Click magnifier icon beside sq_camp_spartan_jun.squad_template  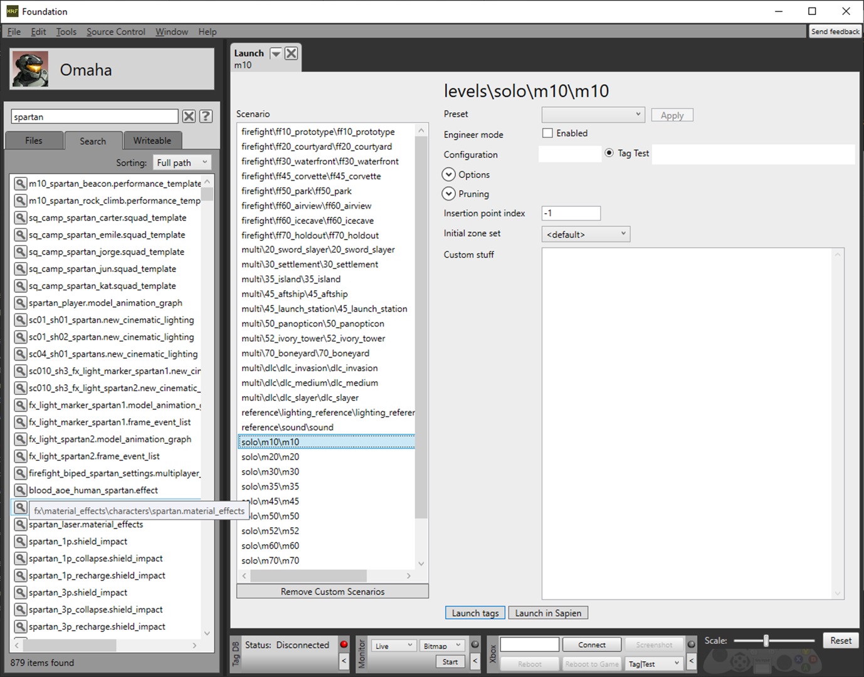tap(20, 268)
